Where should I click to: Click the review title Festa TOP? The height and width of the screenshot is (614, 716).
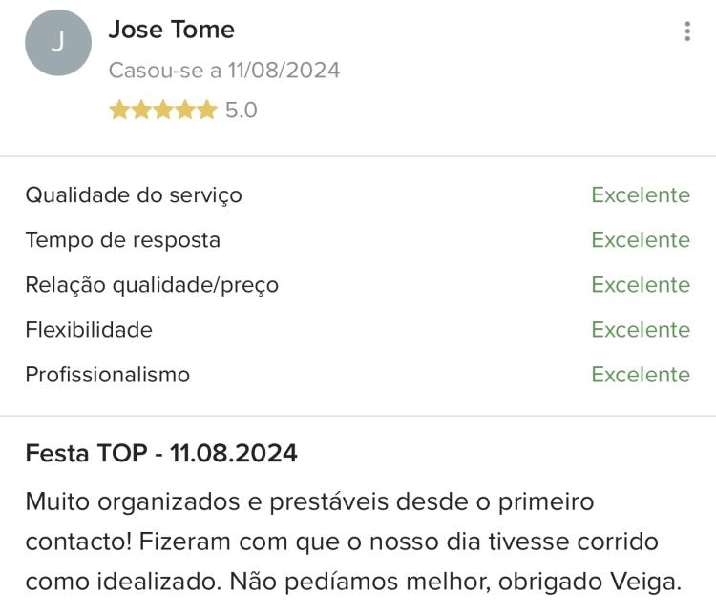coord(86,453)
